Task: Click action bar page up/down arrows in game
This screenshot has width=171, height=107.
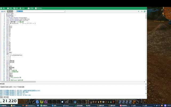Action: [87, 102]
